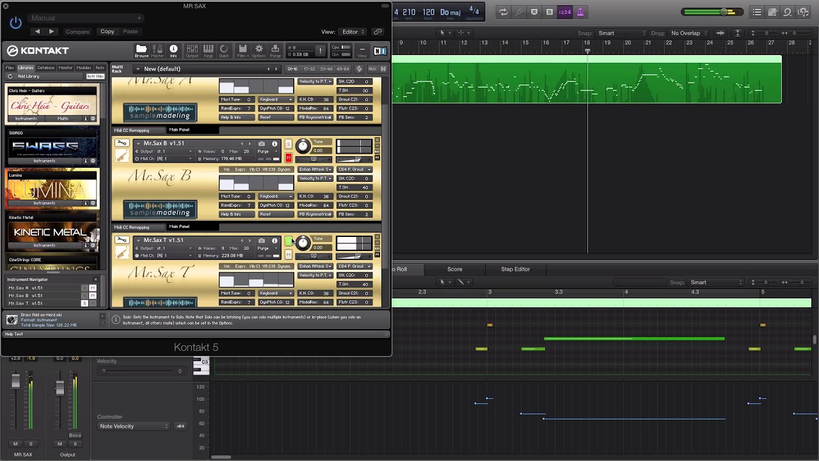Click the Copy button

pos(107,31)
